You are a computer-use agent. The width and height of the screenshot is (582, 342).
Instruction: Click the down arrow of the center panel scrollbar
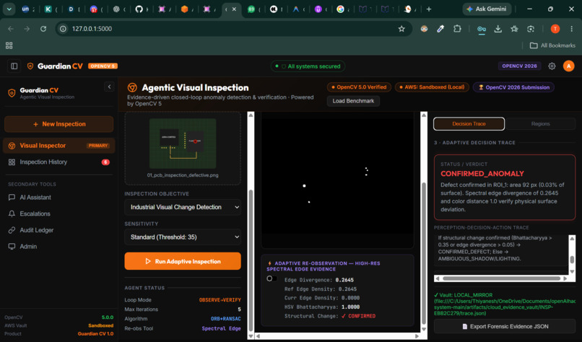coord(424,330)
